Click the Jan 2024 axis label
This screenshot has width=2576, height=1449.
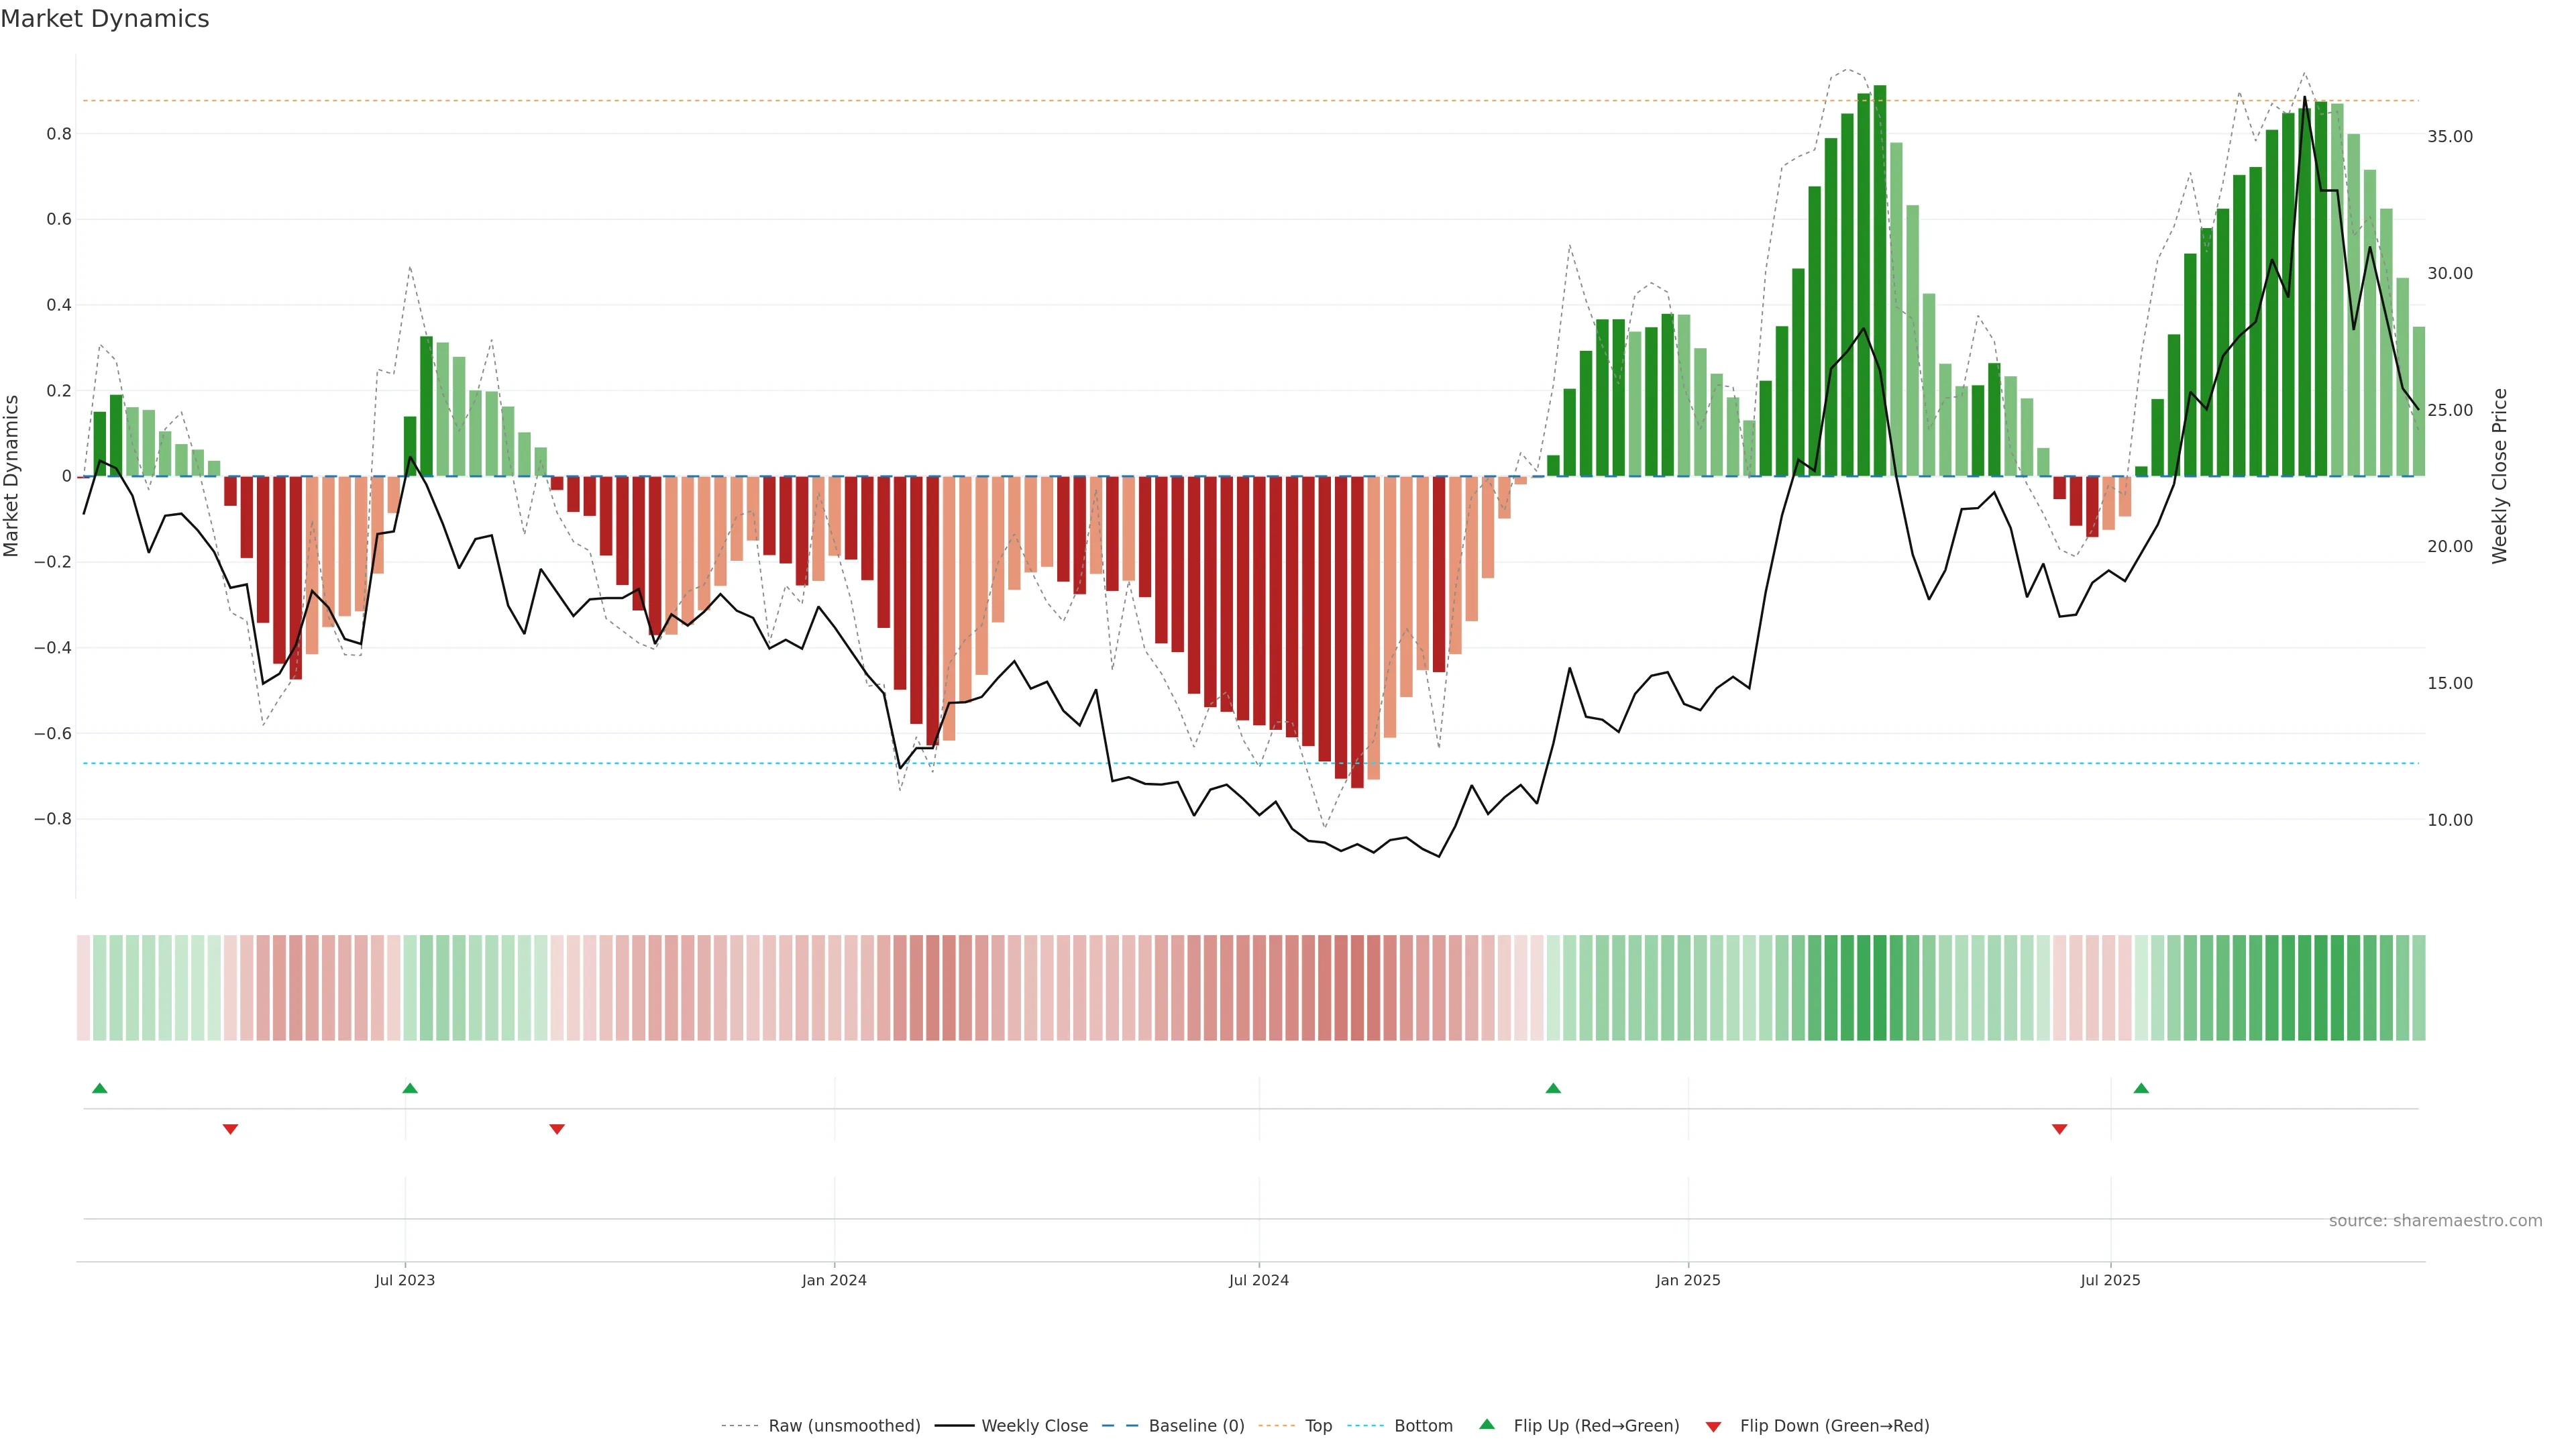[834, 1280]
